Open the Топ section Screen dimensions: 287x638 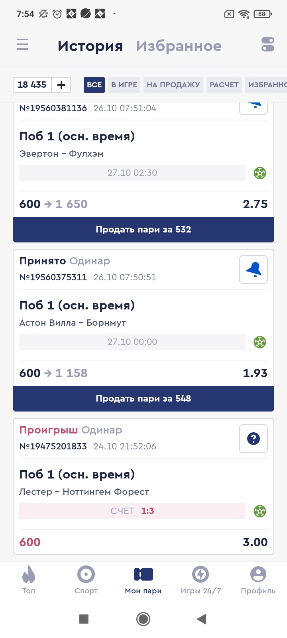tap(28, 580)
